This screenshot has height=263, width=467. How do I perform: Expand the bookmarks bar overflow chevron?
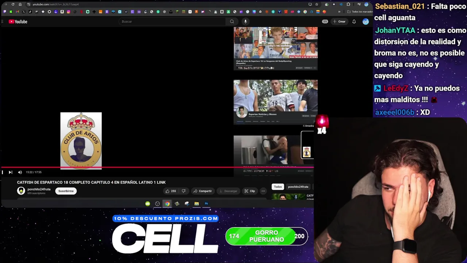pos(339,12)
